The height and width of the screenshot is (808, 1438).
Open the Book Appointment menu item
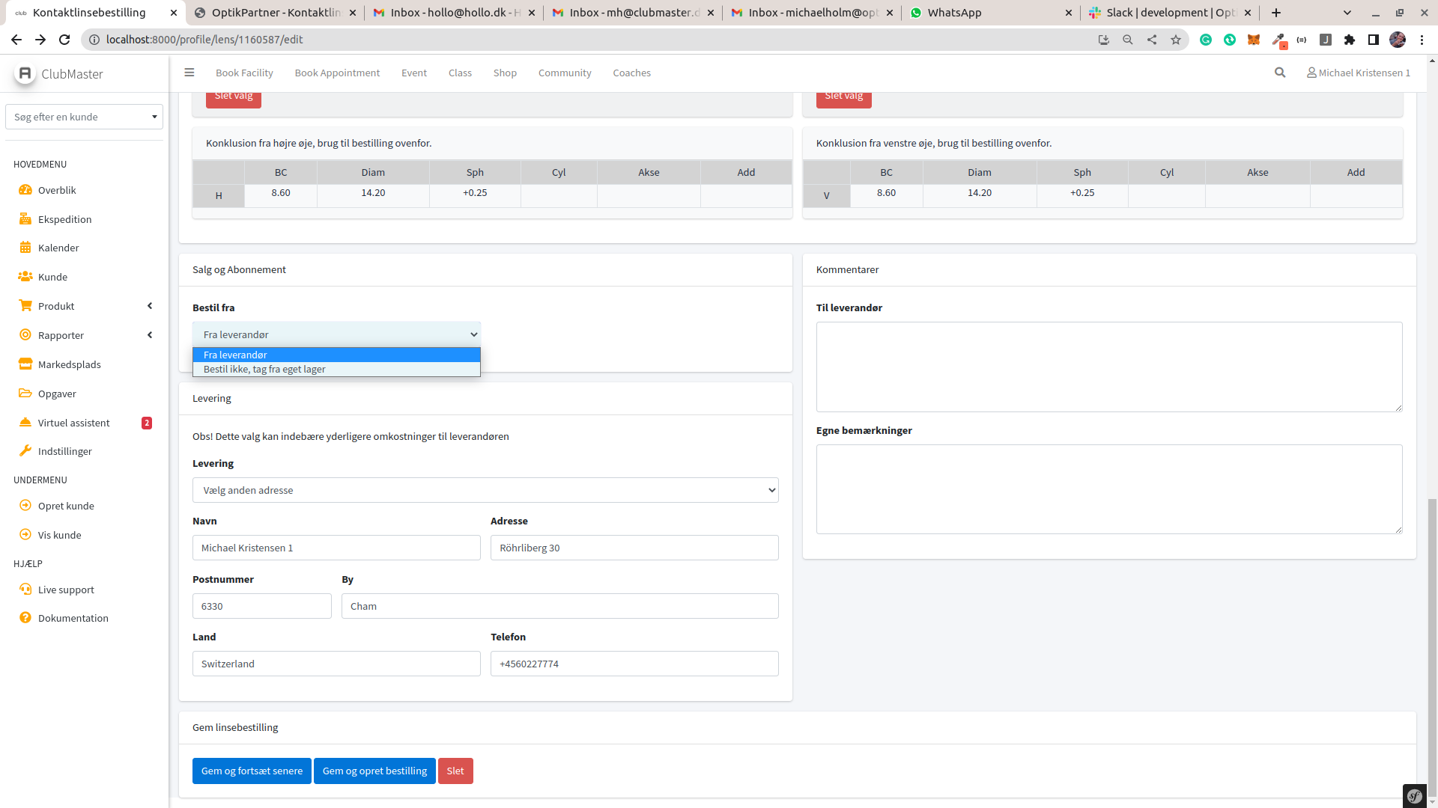click(337, 73)
